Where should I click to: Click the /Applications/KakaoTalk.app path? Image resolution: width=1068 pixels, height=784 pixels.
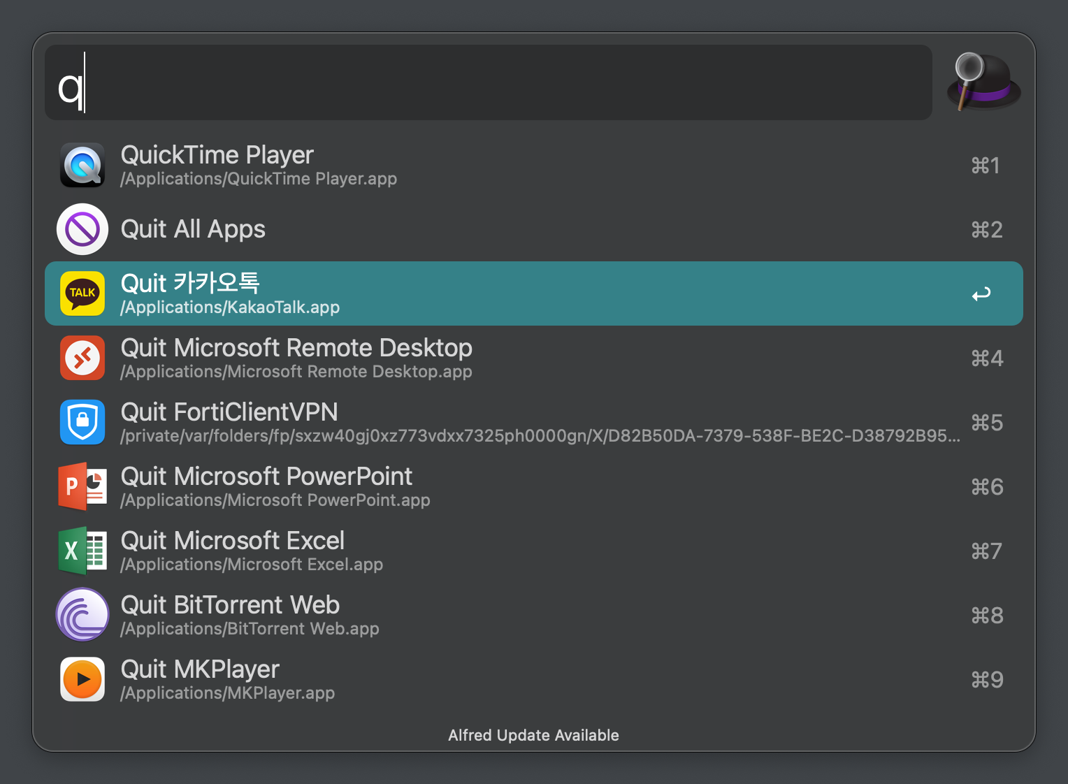pyautogui.click(x=230, y=307)
